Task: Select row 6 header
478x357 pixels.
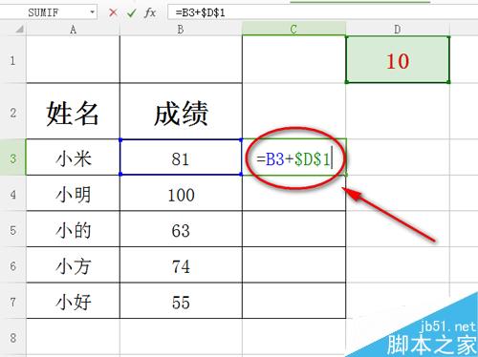Action: 12,264
